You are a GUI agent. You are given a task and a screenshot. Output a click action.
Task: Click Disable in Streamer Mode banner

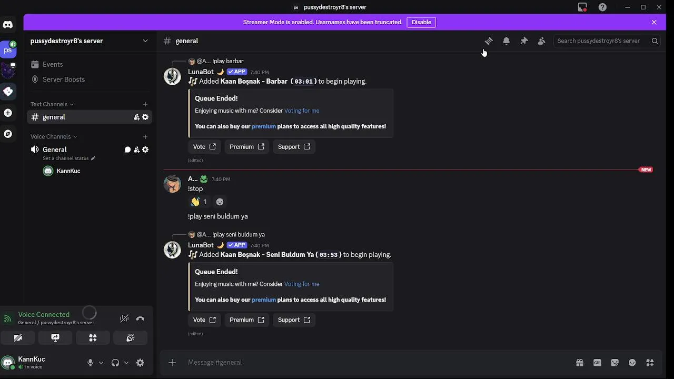[x=421, y=22]
